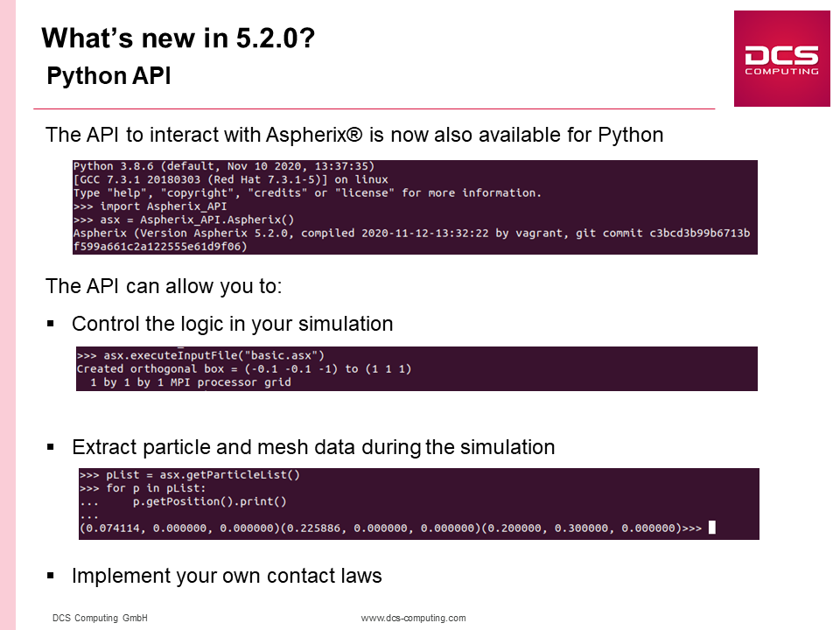The width and height of the screenshot is (840, 630).
Task: Click the 'asx = Aspherix_API.Aspherix()' line
Action: click(x=184, y=220)
